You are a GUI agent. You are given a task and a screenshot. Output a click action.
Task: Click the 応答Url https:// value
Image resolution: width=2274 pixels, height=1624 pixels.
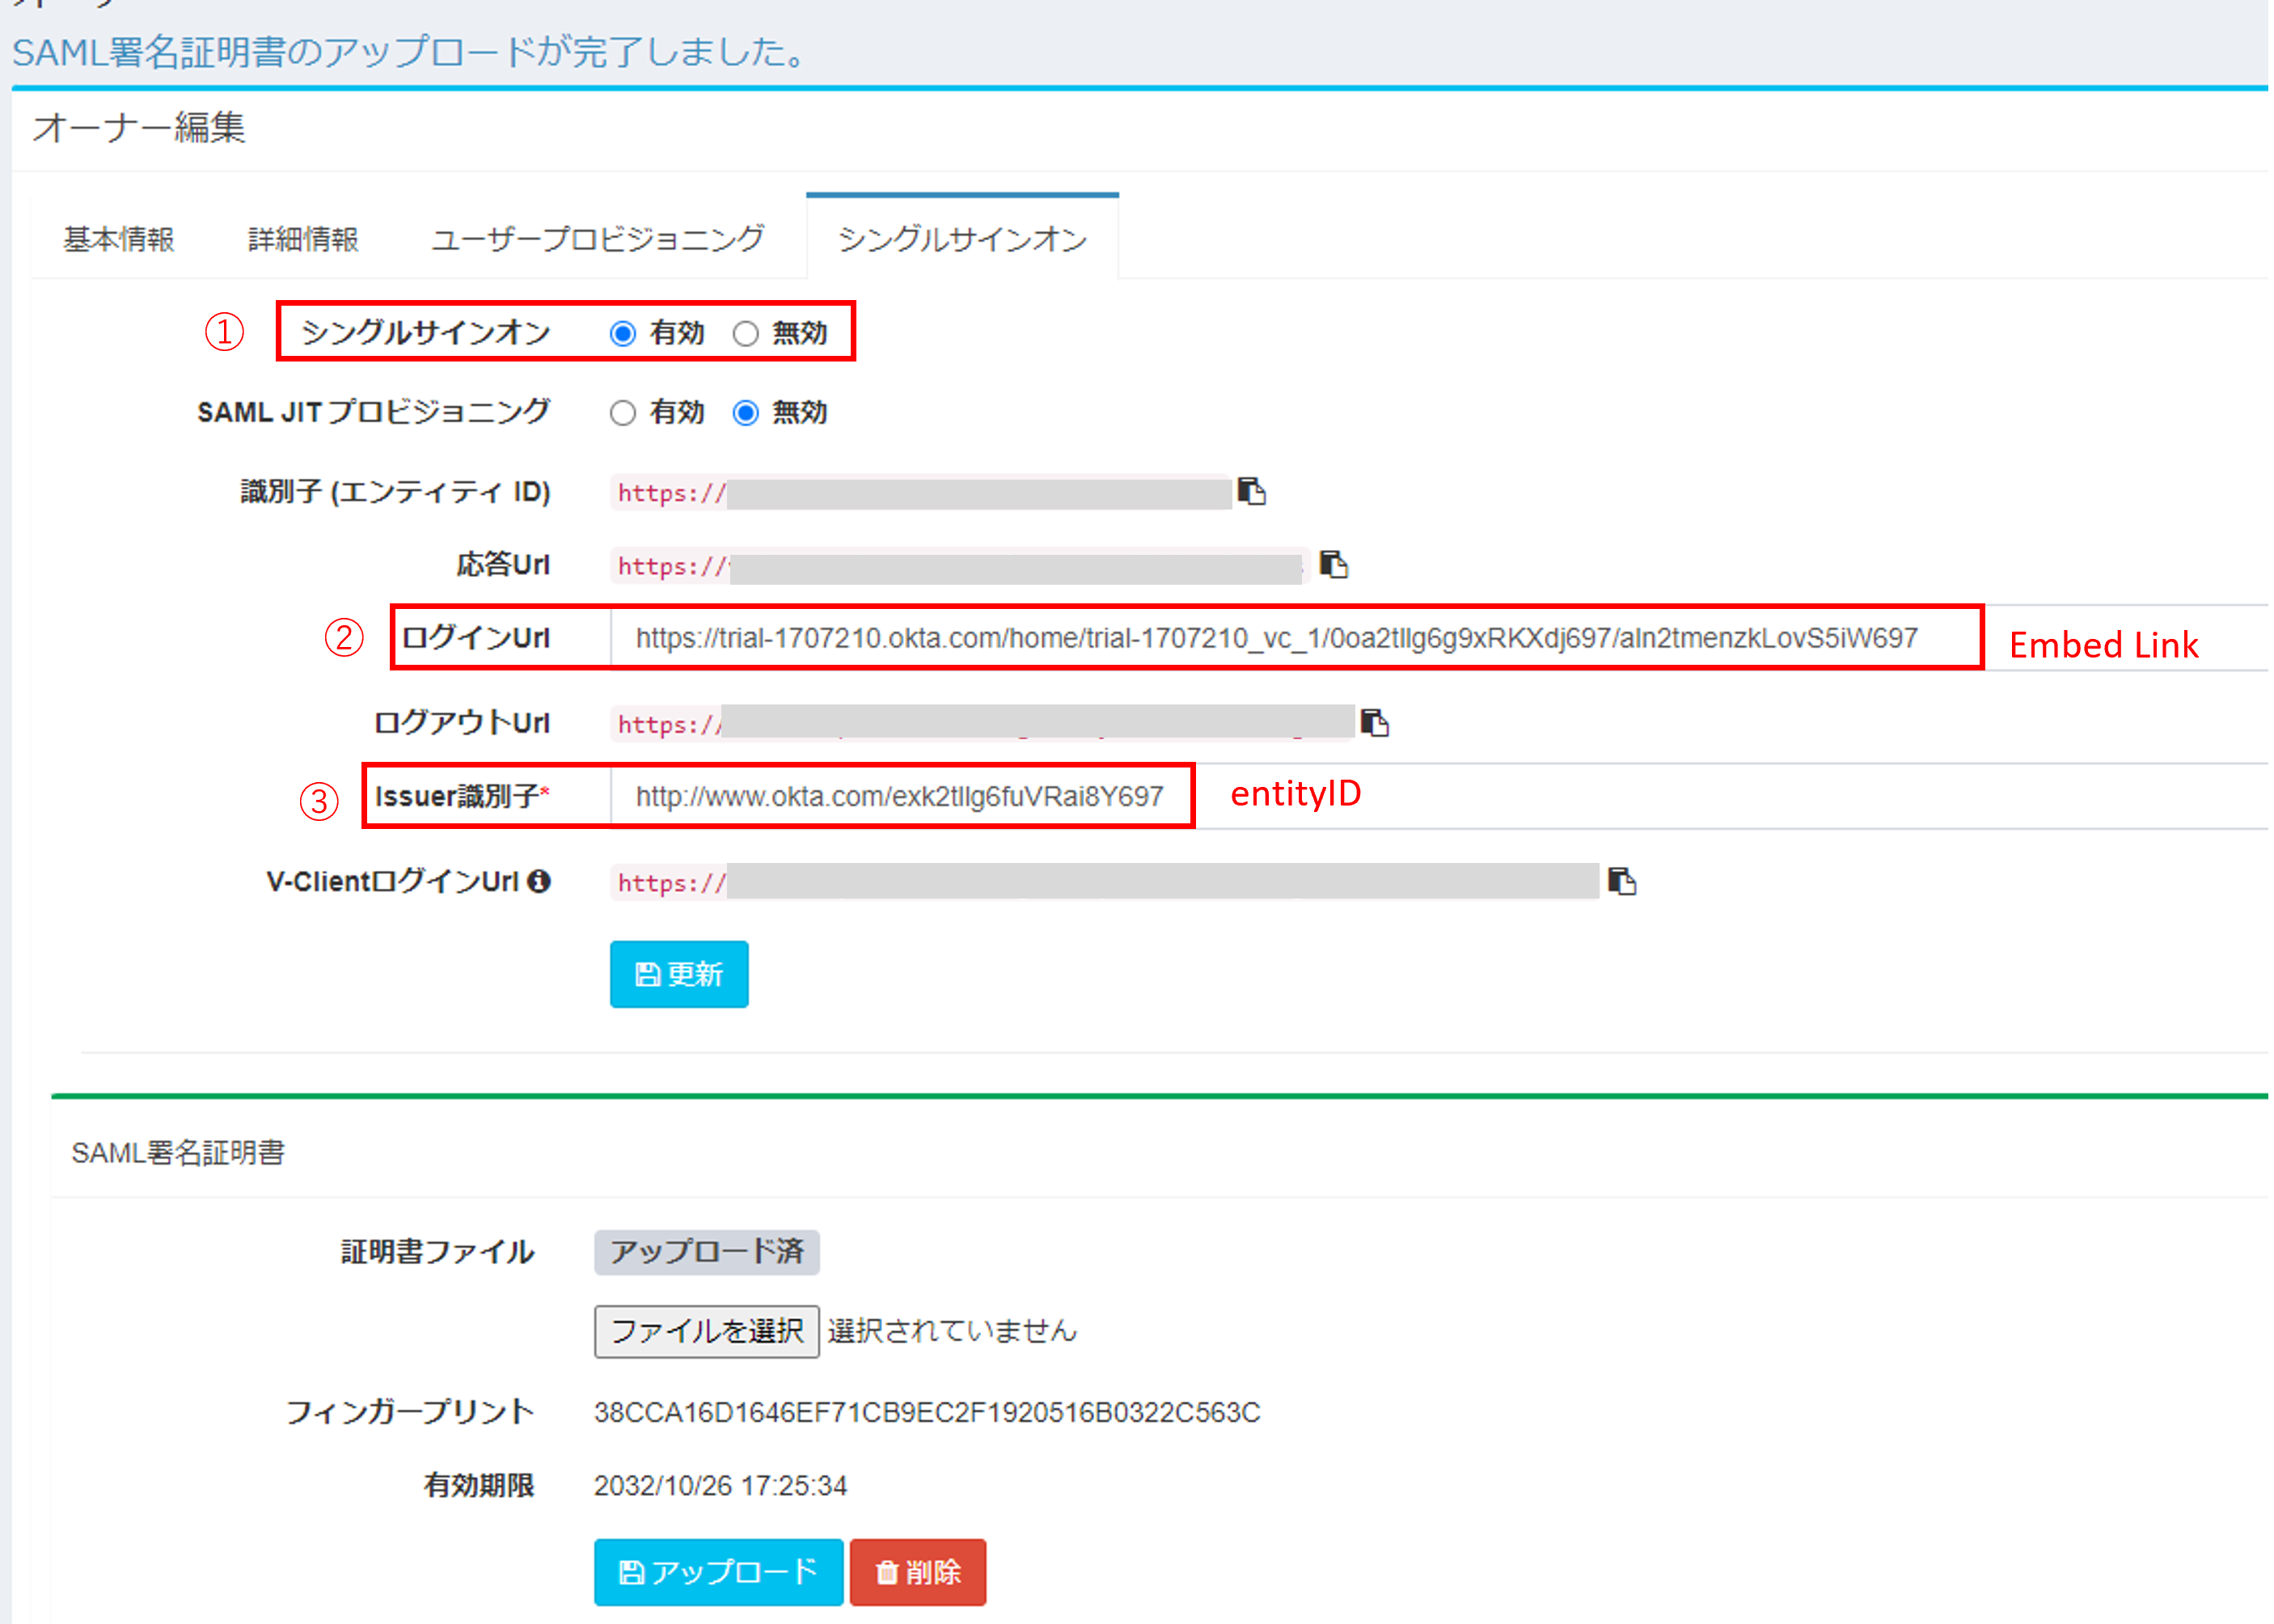tap(960, 565)
